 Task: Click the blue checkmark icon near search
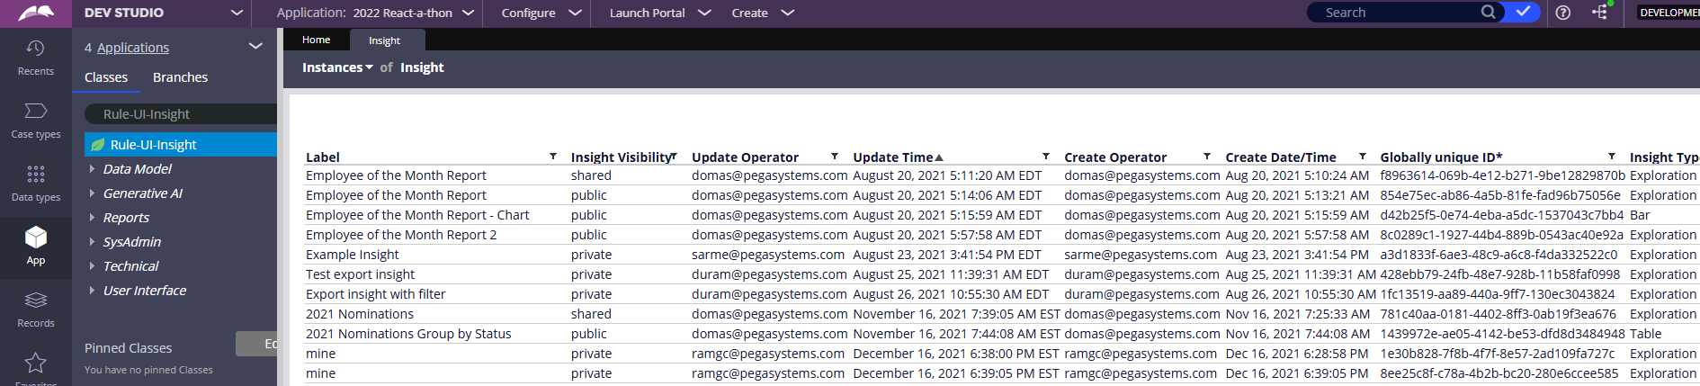pos(1523,13)
